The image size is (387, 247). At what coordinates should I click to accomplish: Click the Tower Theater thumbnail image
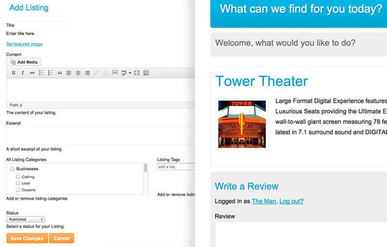(x=242, y=124)
